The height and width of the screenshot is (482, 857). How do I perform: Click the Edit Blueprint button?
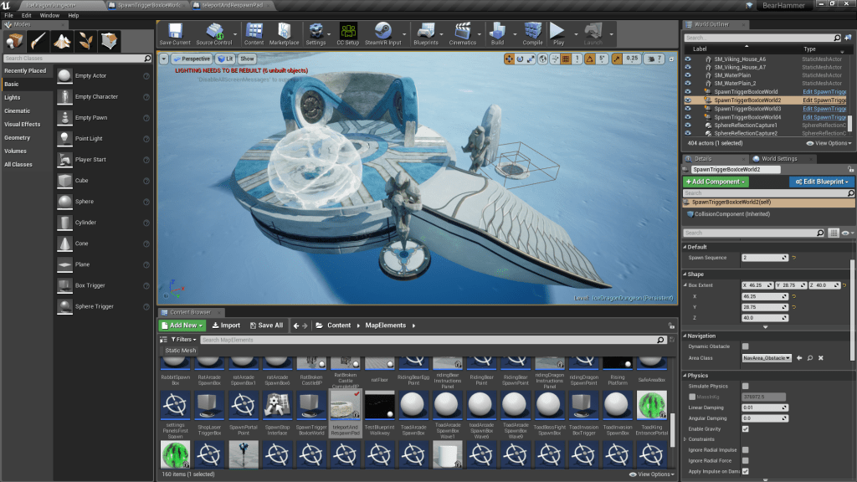pyautogui.click(x=821, y=182)
